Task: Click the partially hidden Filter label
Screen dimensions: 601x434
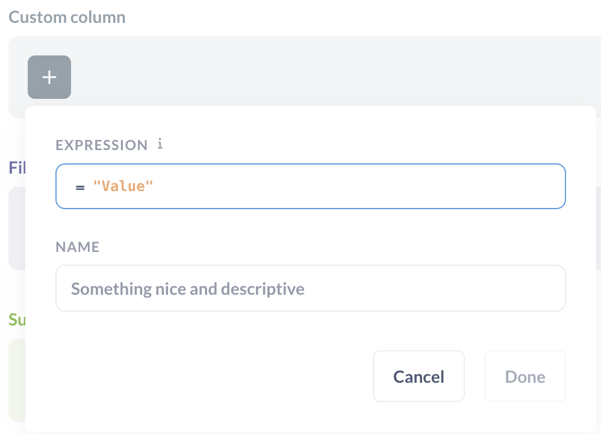Action: click(x=17, y=168)
